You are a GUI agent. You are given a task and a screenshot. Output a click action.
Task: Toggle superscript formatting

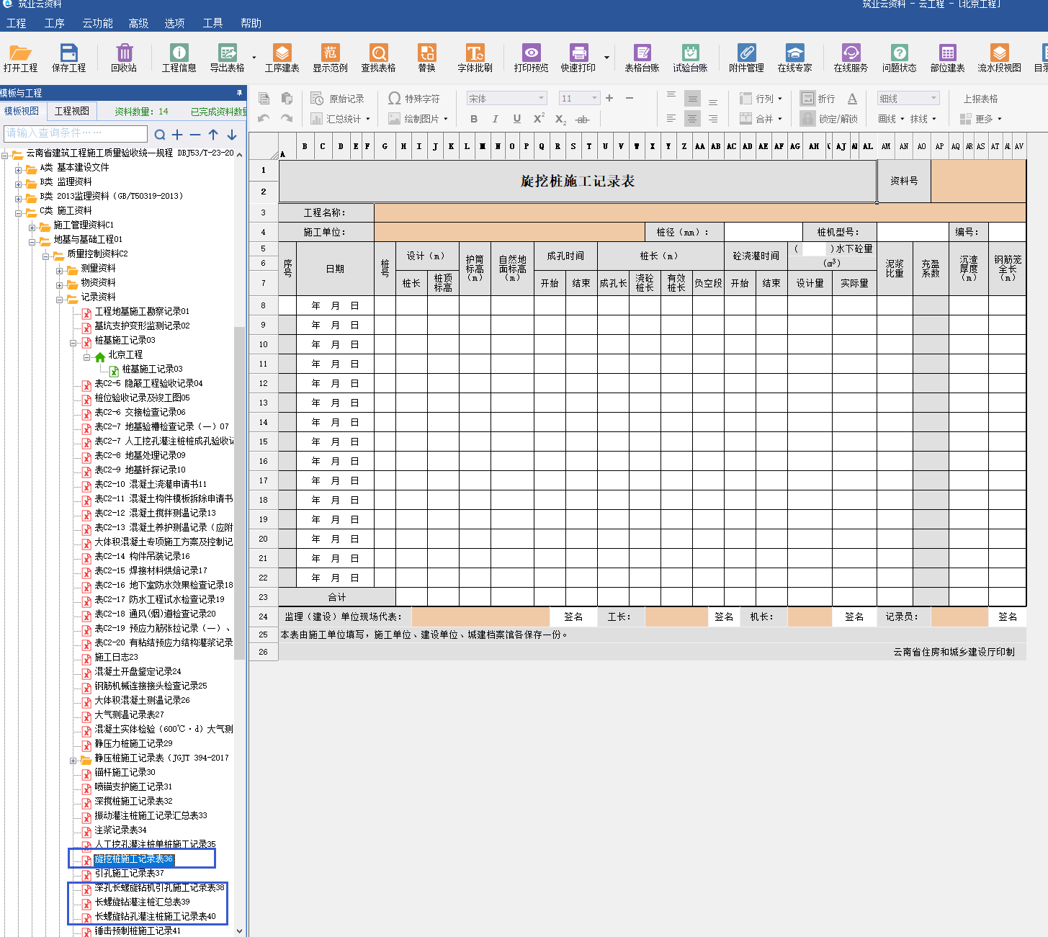pos(539,119)
